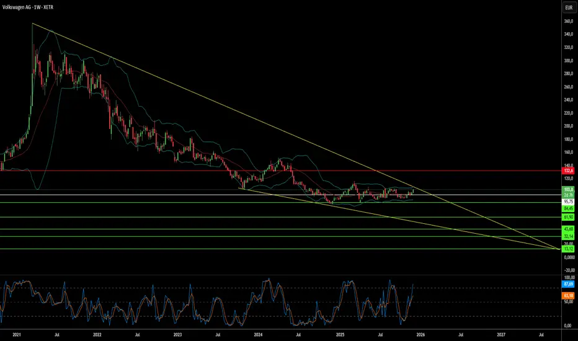The image size is (578, 341).
Task: Click the 2024 label on time axis
Action: tap(259, 334)
